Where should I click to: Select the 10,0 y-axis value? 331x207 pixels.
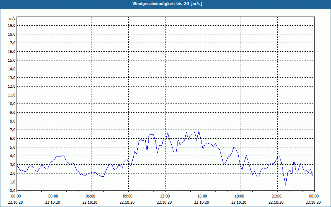click(12, 104)
